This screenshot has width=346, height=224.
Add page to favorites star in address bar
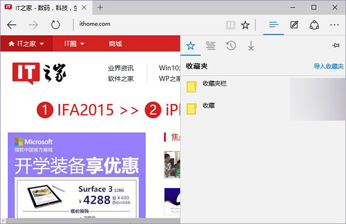245,25
